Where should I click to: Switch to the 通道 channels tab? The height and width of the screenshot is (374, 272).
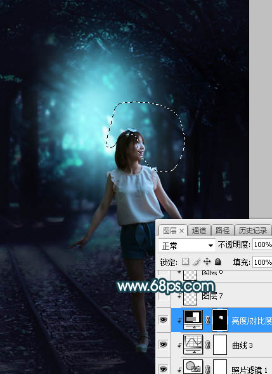point(199,230)
